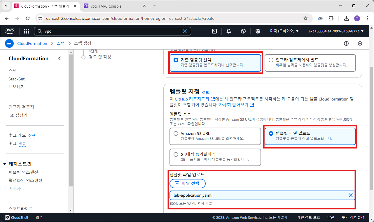The width and height of the screenshot is (374, 222).
Task: Select the existing template (기존 템플릿 선택) option
Action: (x=215, y=63)
